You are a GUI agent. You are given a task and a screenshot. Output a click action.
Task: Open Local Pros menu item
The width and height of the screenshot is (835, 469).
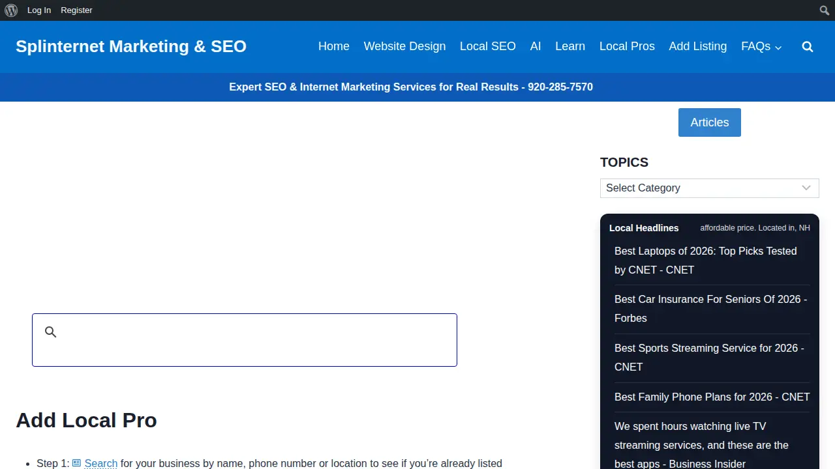click(627, 46)
